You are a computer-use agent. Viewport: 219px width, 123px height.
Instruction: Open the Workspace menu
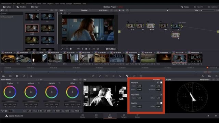(77, 3)
